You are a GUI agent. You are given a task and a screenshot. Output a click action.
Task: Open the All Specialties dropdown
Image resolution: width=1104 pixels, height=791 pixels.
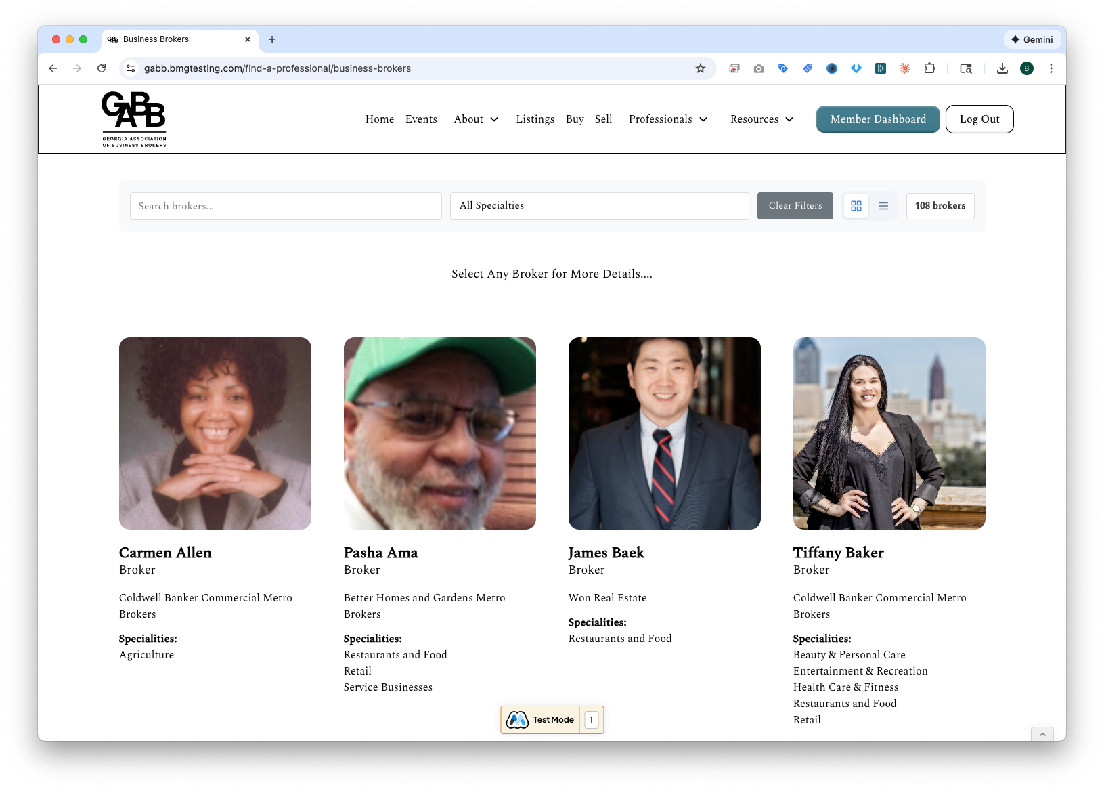[x=599, y=206]
